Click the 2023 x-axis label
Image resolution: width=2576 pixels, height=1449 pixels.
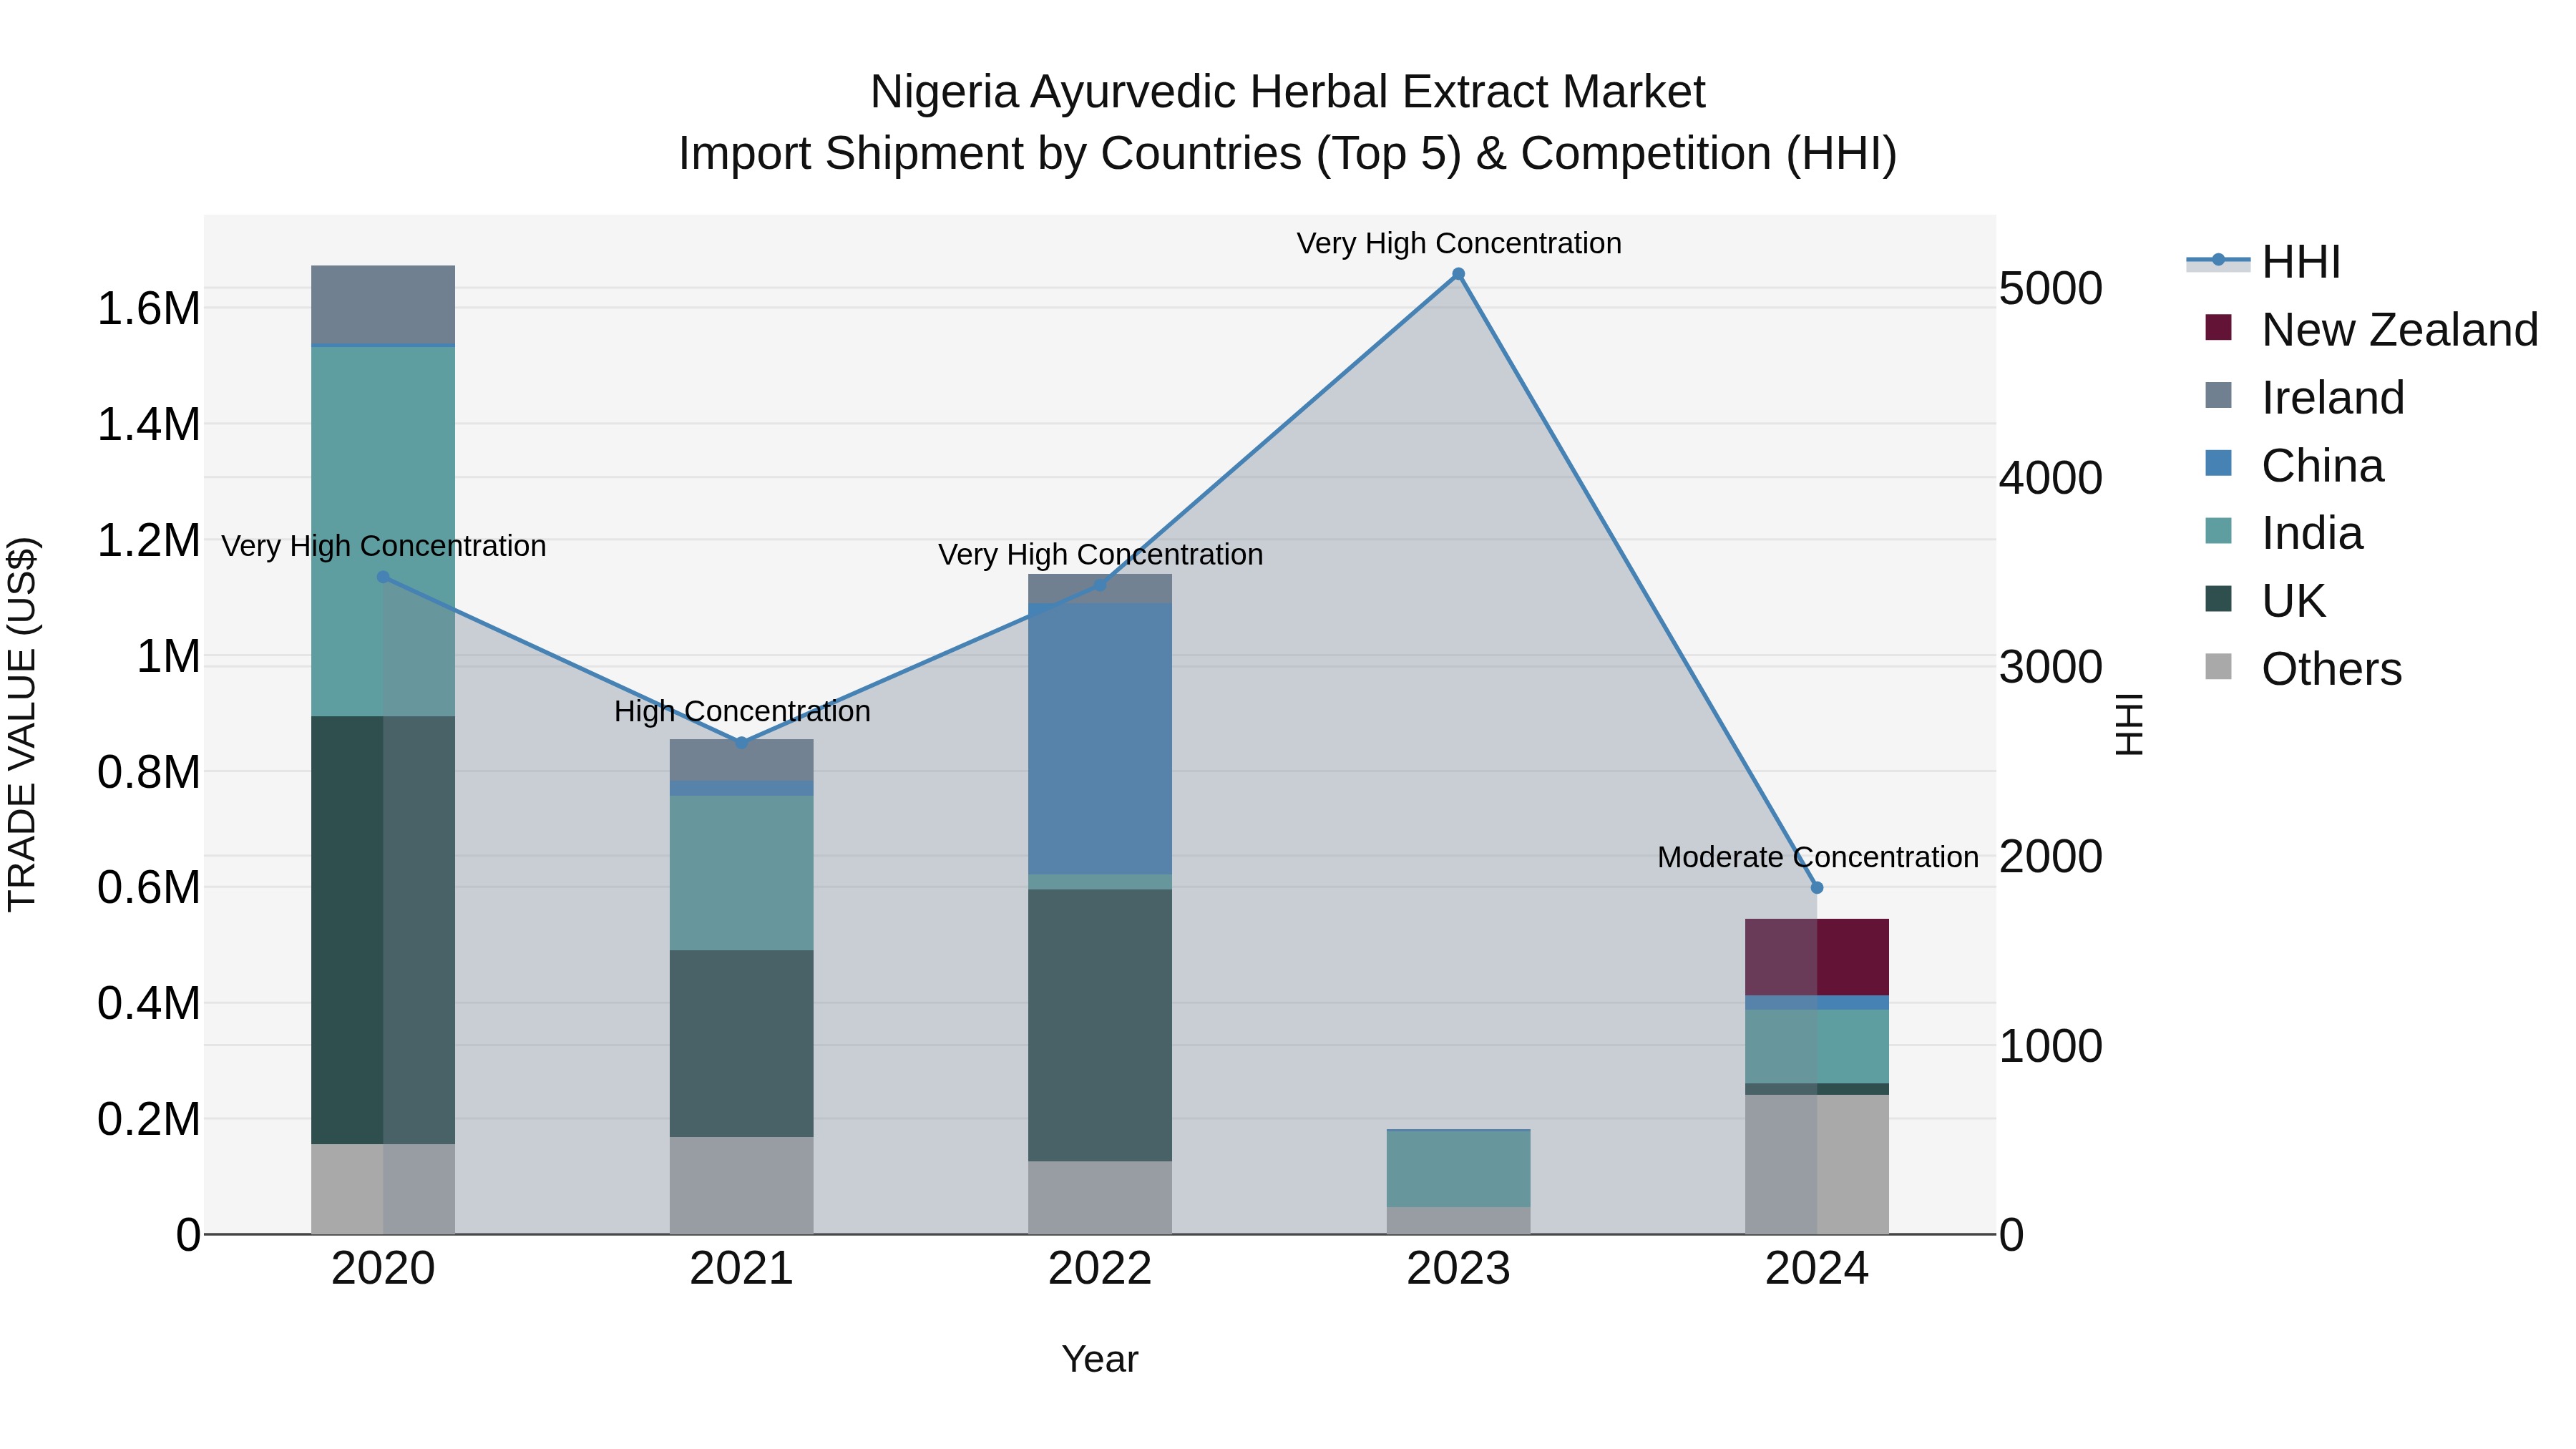coord(1458,1269)
